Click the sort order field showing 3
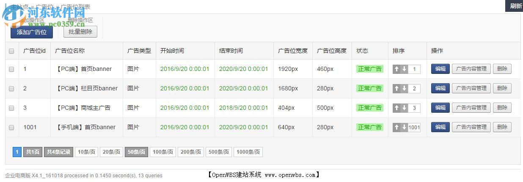Screen dimensions: 523x182 pyautogui.click(x=414, y=108)
